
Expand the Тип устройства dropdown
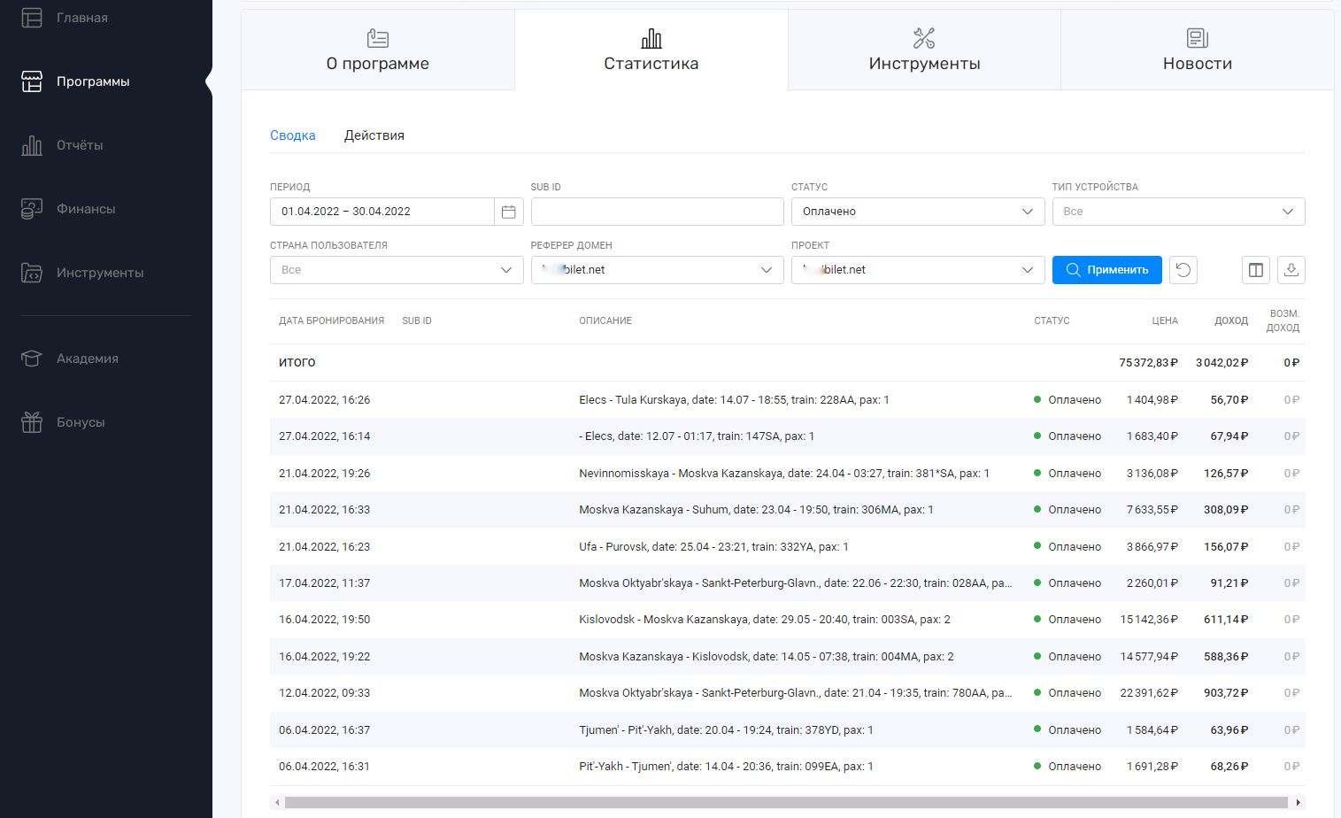[x=1177, y=212]
